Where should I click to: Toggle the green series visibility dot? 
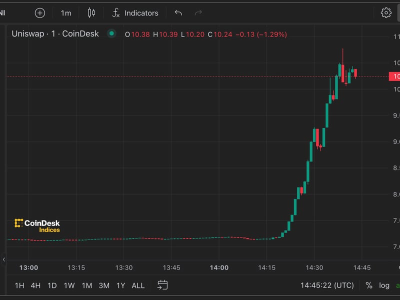[111, 33]
